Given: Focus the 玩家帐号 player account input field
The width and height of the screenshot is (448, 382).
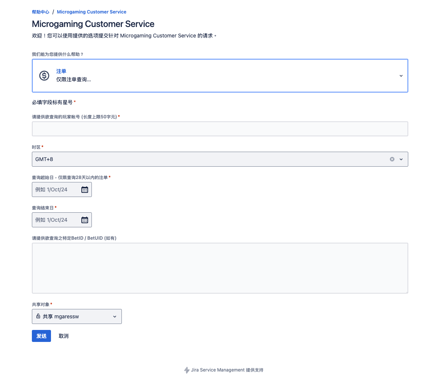Looking at the screenshot, I should 220,129.
